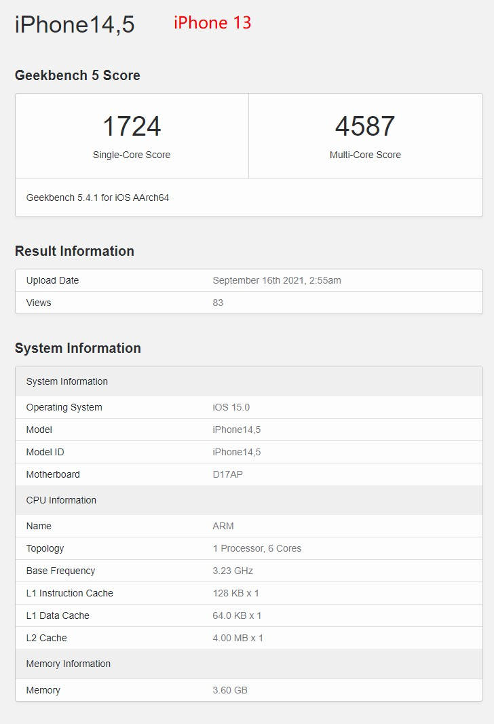The width and height of the screenshot is (494, 724).
Task: Select the value 1 Processor, 6 Cores
Action: click(257, 548)
